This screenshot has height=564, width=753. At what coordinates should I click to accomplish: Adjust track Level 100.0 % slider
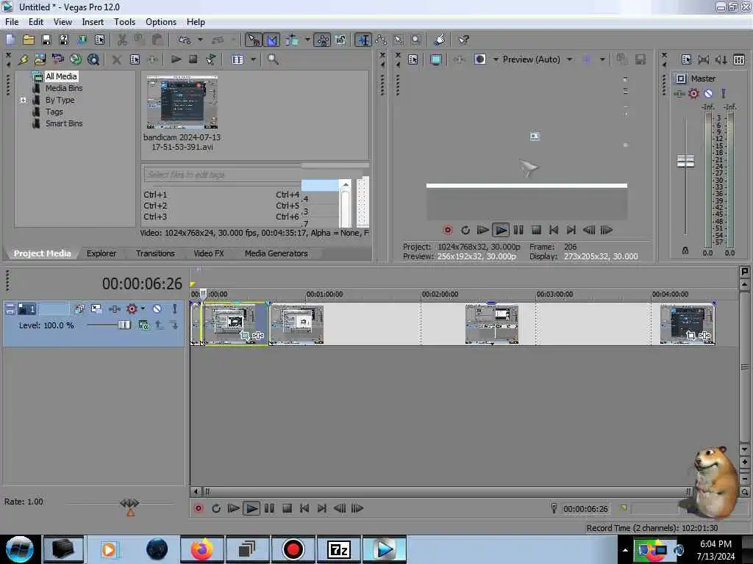pos(124,325)
